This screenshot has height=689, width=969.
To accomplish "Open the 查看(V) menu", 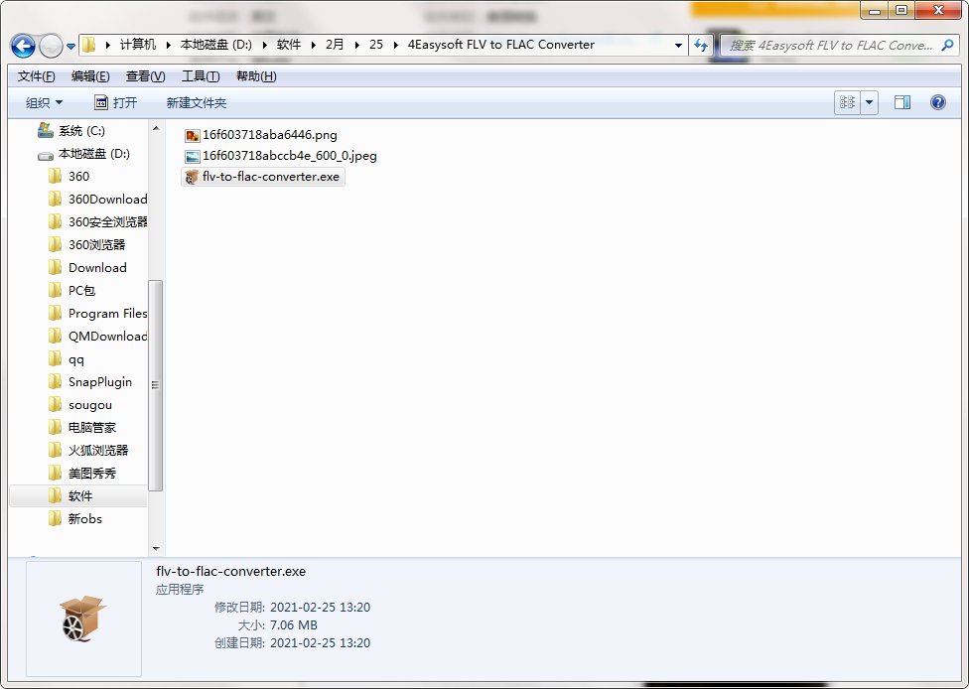I will tap(145, 76).
